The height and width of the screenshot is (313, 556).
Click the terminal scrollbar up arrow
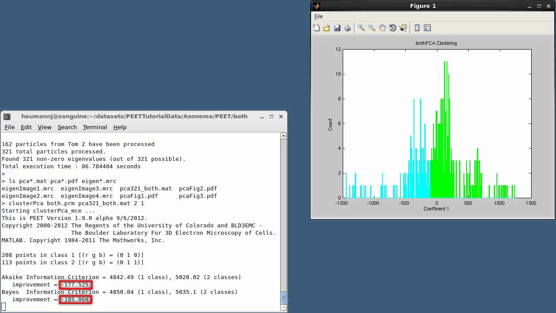click(283, 136)
